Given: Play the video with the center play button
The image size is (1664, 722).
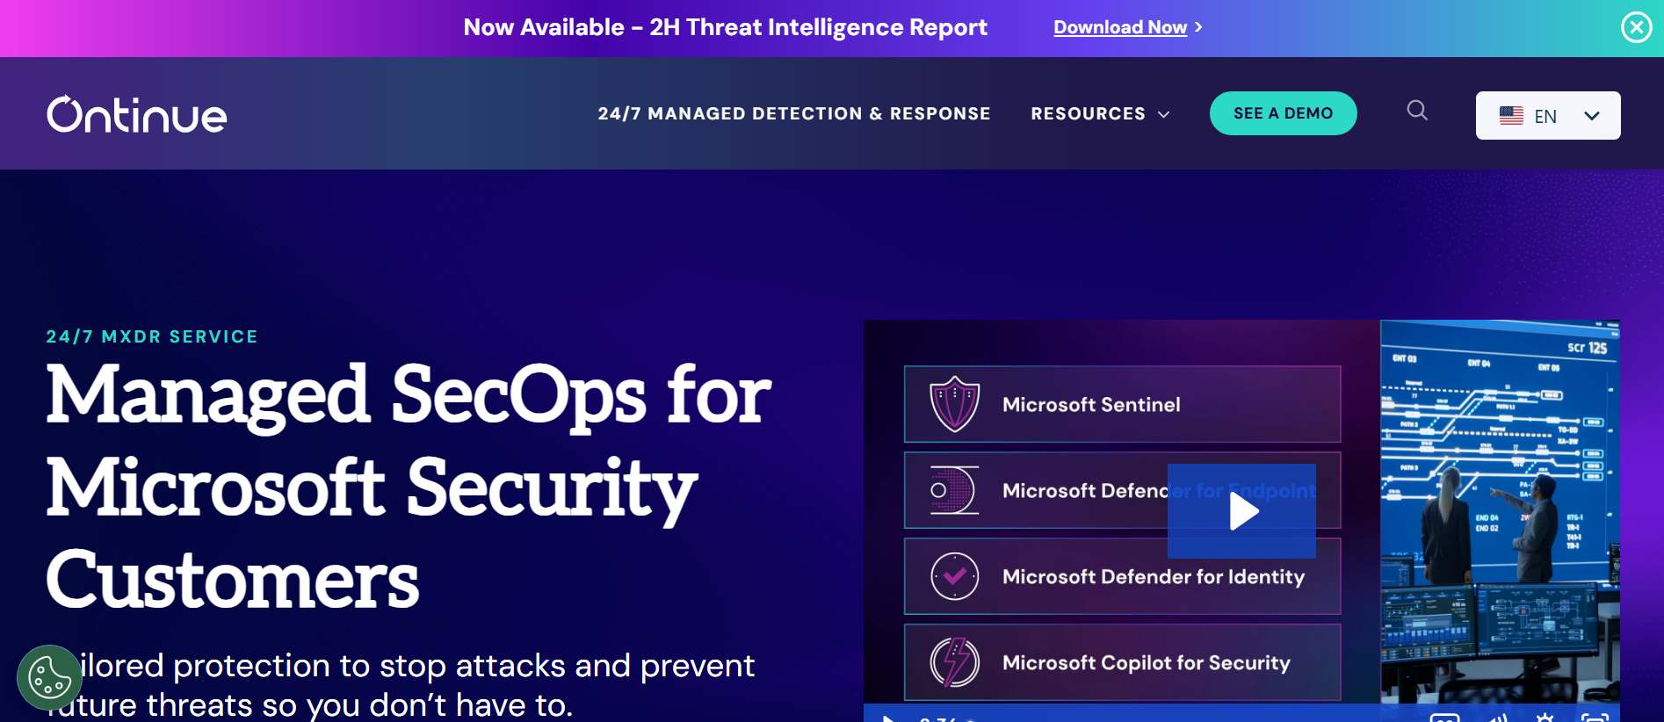Looking at the screenshot, I should tap(1241, 511).
